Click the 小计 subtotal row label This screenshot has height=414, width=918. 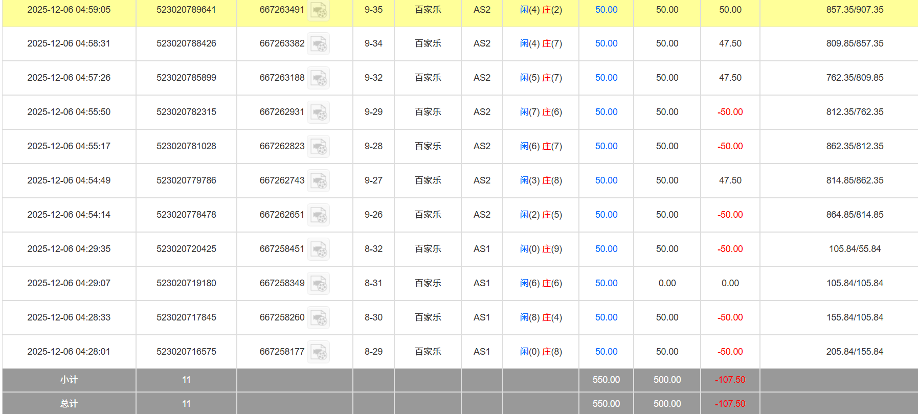[69, 380]
